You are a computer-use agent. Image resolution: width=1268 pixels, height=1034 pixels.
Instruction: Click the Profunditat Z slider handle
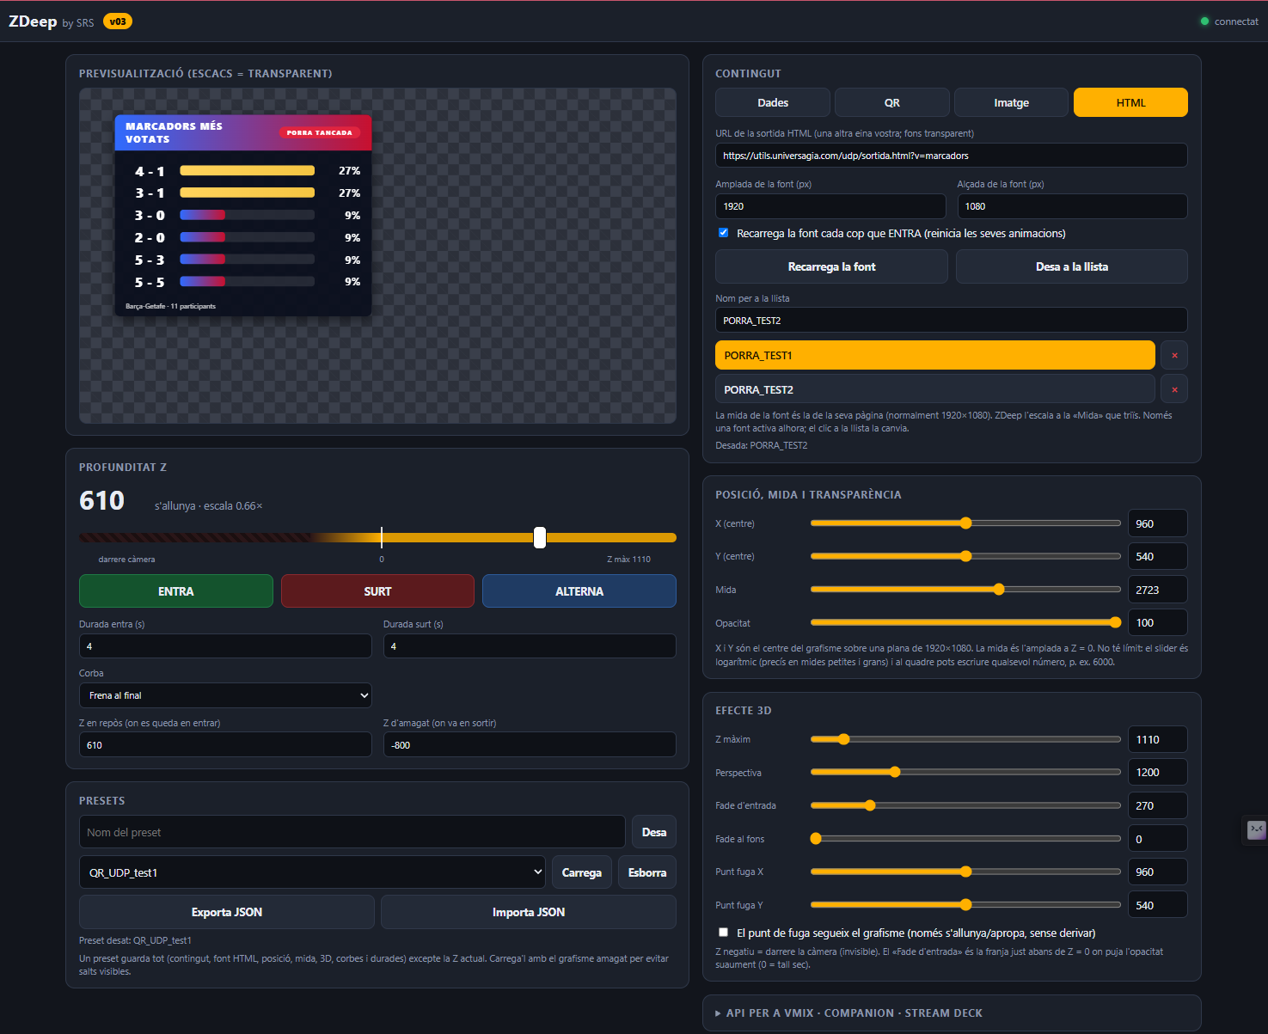[x=540, y=538]
